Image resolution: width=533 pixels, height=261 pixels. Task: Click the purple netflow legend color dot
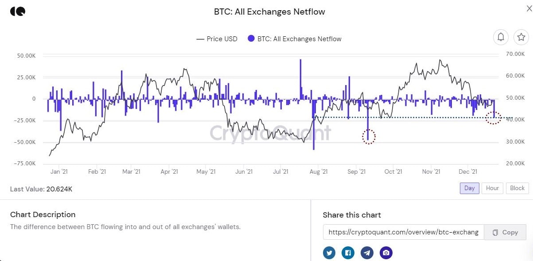[251, 39]
